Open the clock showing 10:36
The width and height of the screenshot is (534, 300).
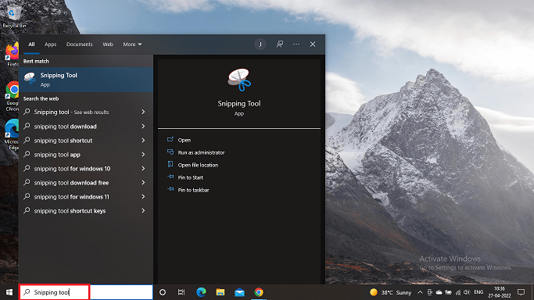(x=500, y=292)
